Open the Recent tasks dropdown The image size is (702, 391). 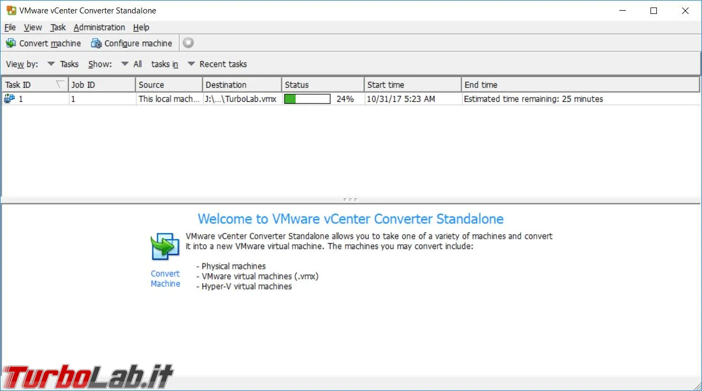217,64
